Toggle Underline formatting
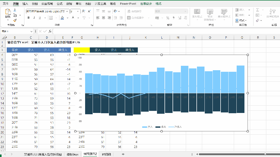The width and height of the screenshot is (280, 157). (40, 18)
